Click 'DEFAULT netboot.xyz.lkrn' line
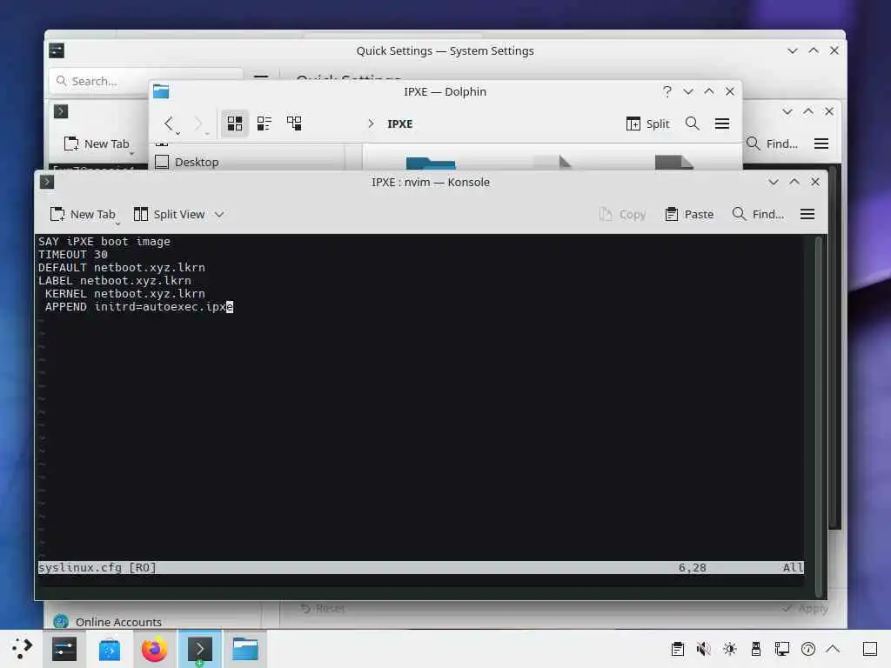Viewport: 891px width, 668px height. [122, 268]
